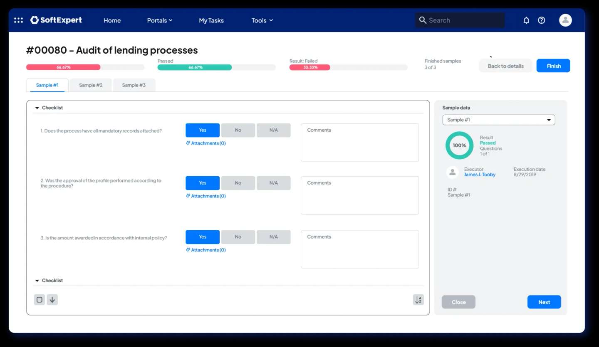Open the Sample #1 dropdown in Sample data

click(x=498, y=120)
